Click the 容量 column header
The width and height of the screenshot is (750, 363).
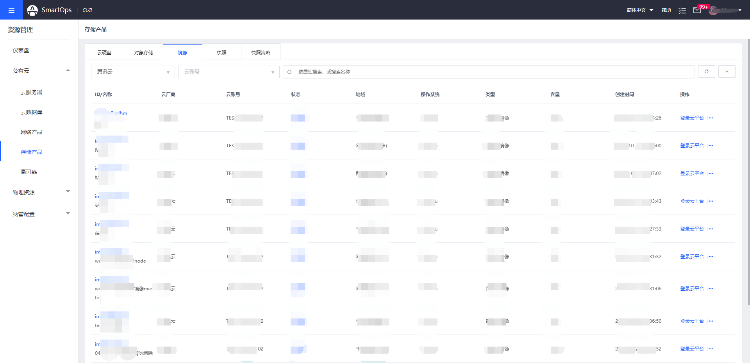pos(555,95)
